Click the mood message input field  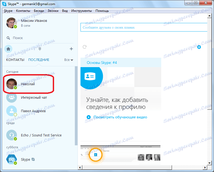point(144,27)
